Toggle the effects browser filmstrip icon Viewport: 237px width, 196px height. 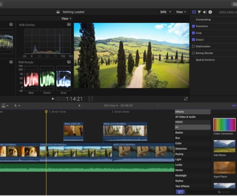click(x=180, y=192)
